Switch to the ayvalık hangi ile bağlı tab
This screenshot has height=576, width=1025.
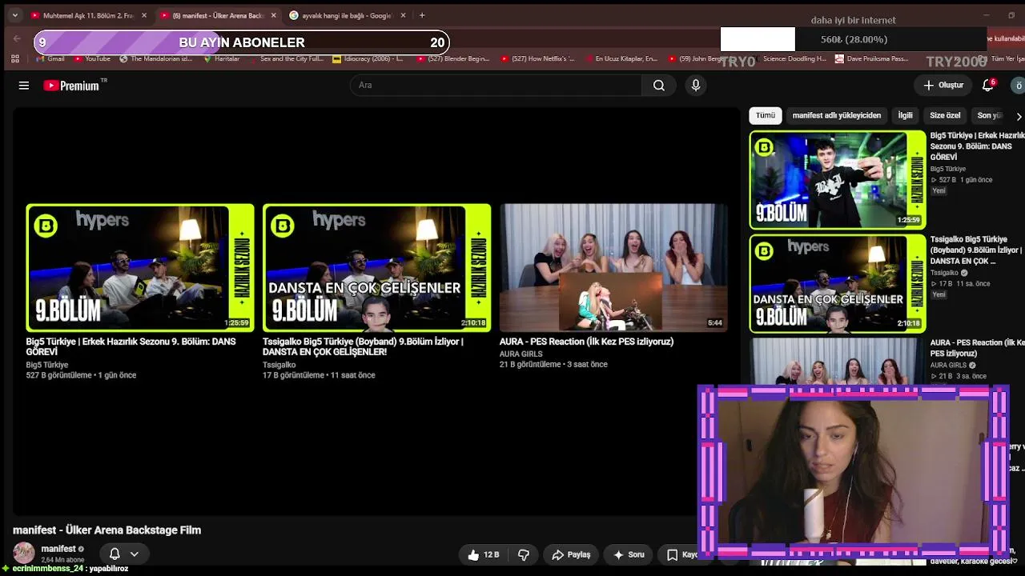(x=347, y=15)
